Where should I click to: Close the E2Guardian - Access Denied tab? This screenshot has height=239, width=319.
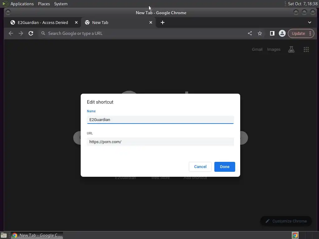(76, 22)
